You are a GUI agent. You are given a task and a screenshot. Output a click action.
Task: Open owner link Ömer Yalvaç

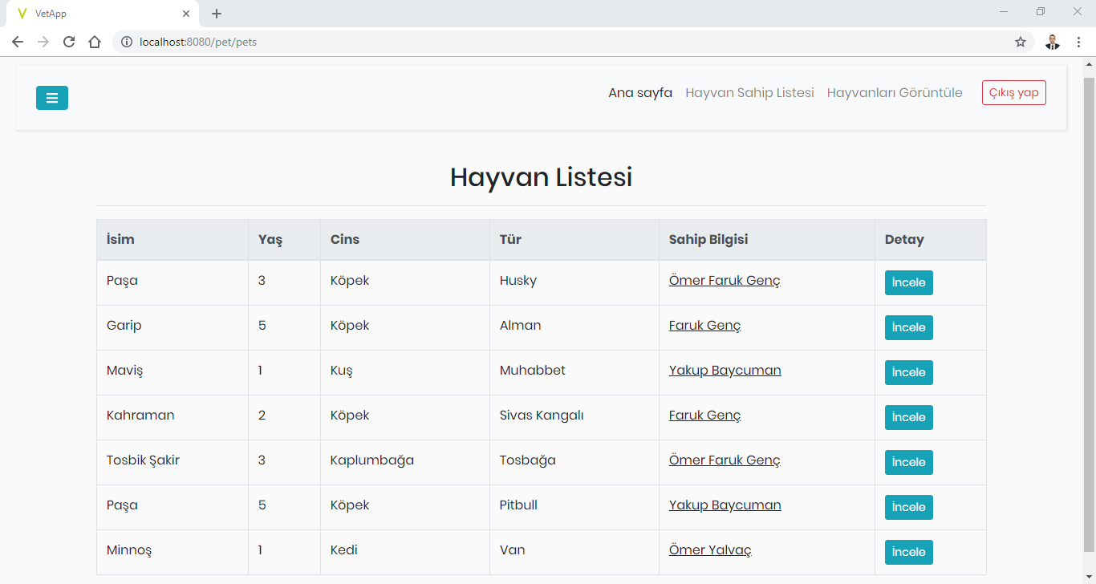710,550
